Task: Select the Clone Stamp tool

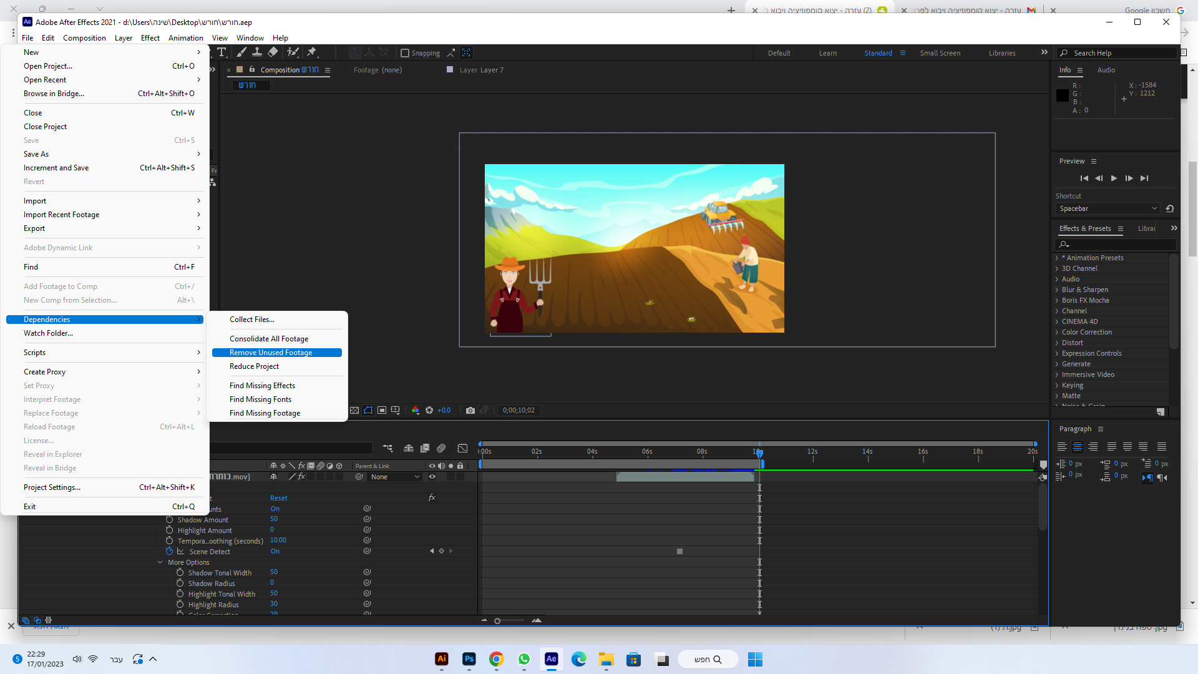Action: click(x=256, y=52)
